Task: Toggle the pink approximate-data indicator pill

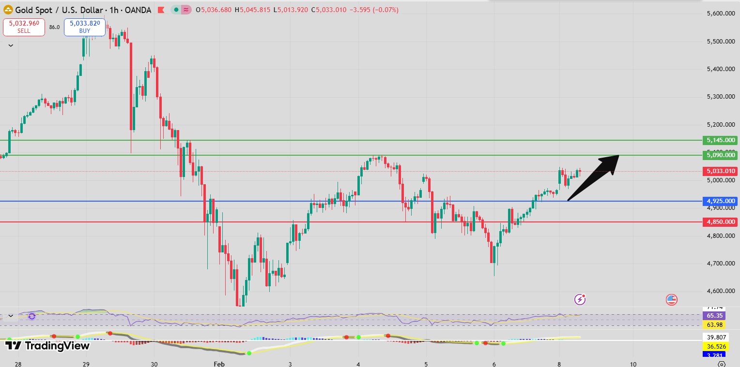Action: click(185, 10)
